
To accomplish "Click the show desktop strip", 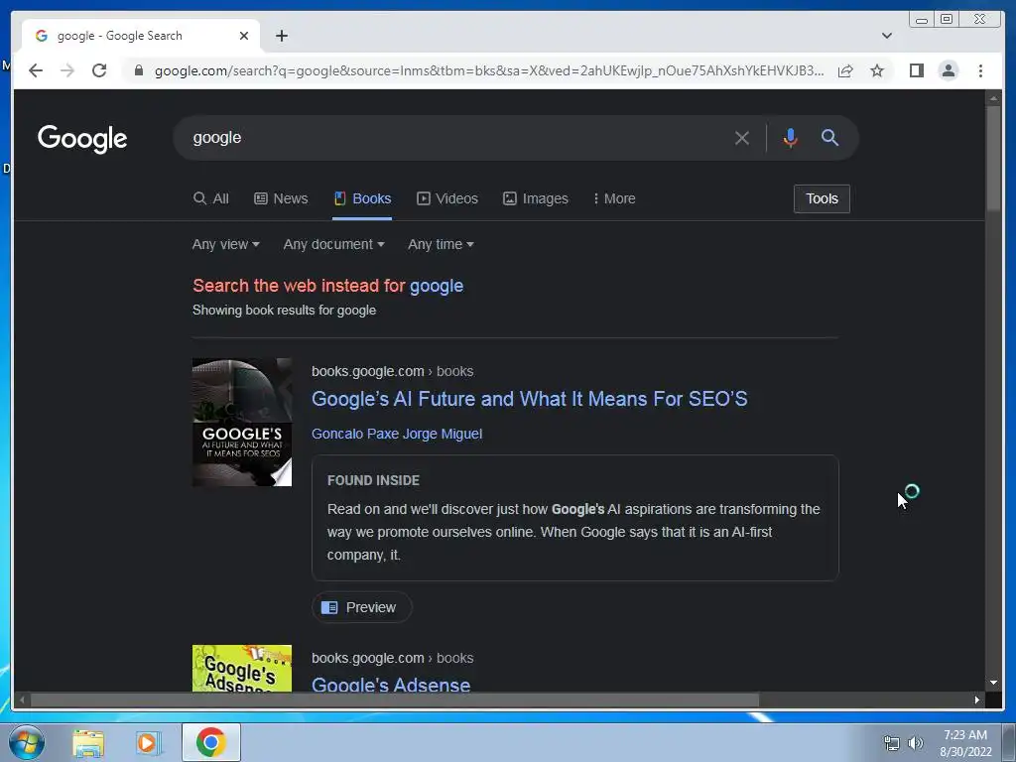I will point(1009,742).
